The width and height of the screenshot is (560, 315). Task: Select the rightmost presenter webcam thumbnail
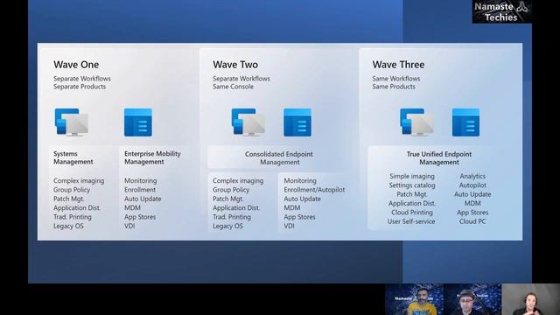531,299
